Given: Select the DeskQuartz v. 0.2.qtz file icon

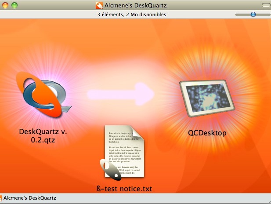Looking at the screenshot, I should [43, 95].
